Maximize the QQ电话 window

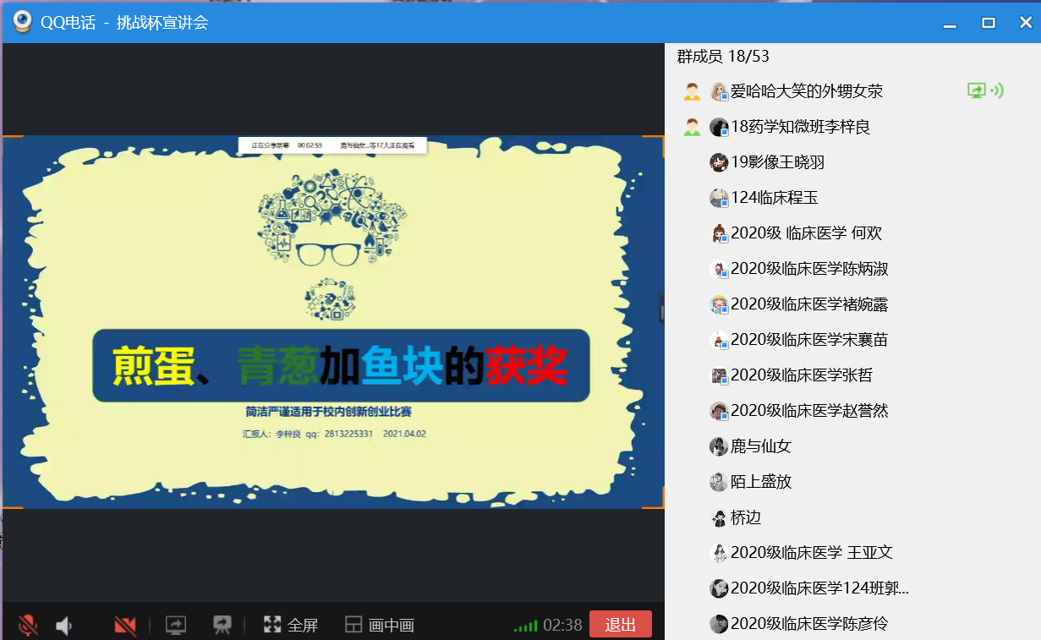[988, 23]
